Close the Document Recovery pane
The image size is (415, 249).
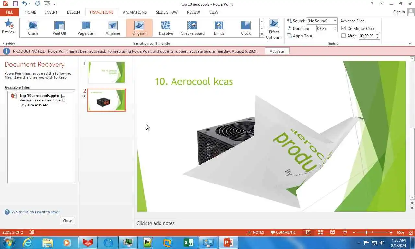coord(67,221)
